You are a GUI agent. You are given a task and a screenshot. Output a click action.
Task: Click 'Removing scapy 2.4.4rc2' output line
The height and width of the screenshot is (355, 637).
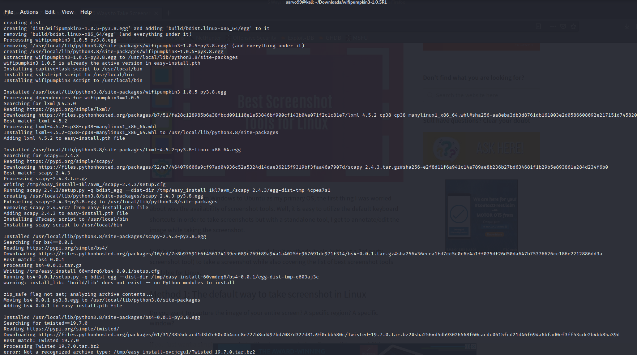[x=76, y=208]
